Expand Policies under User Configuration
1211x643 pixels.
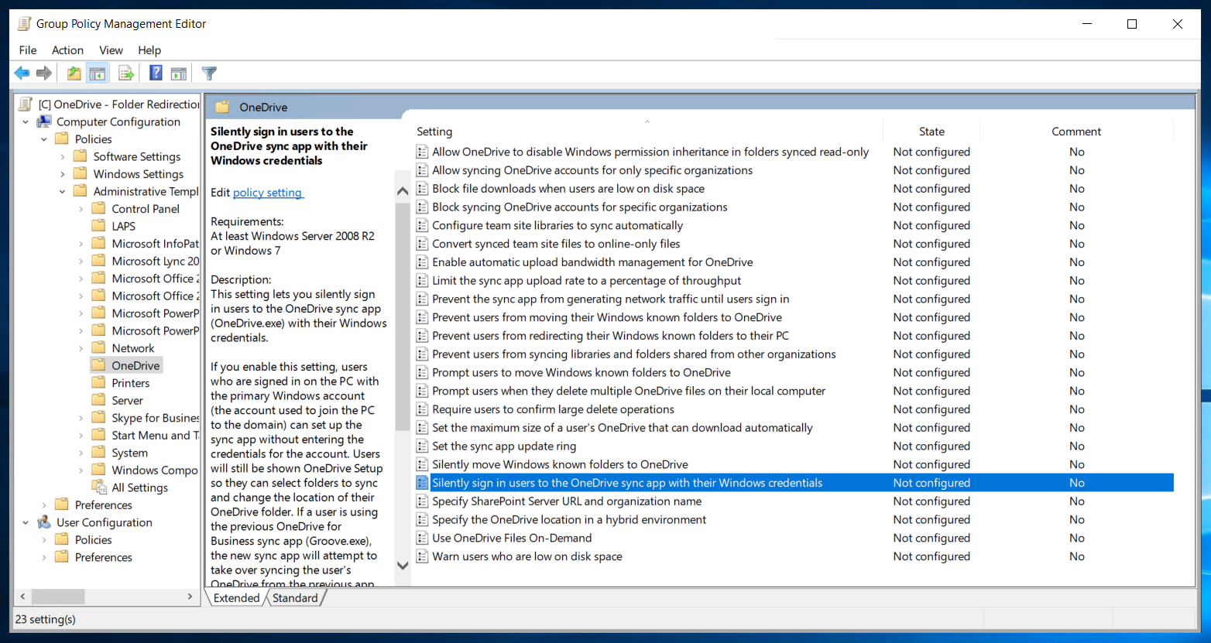point(44,540)
